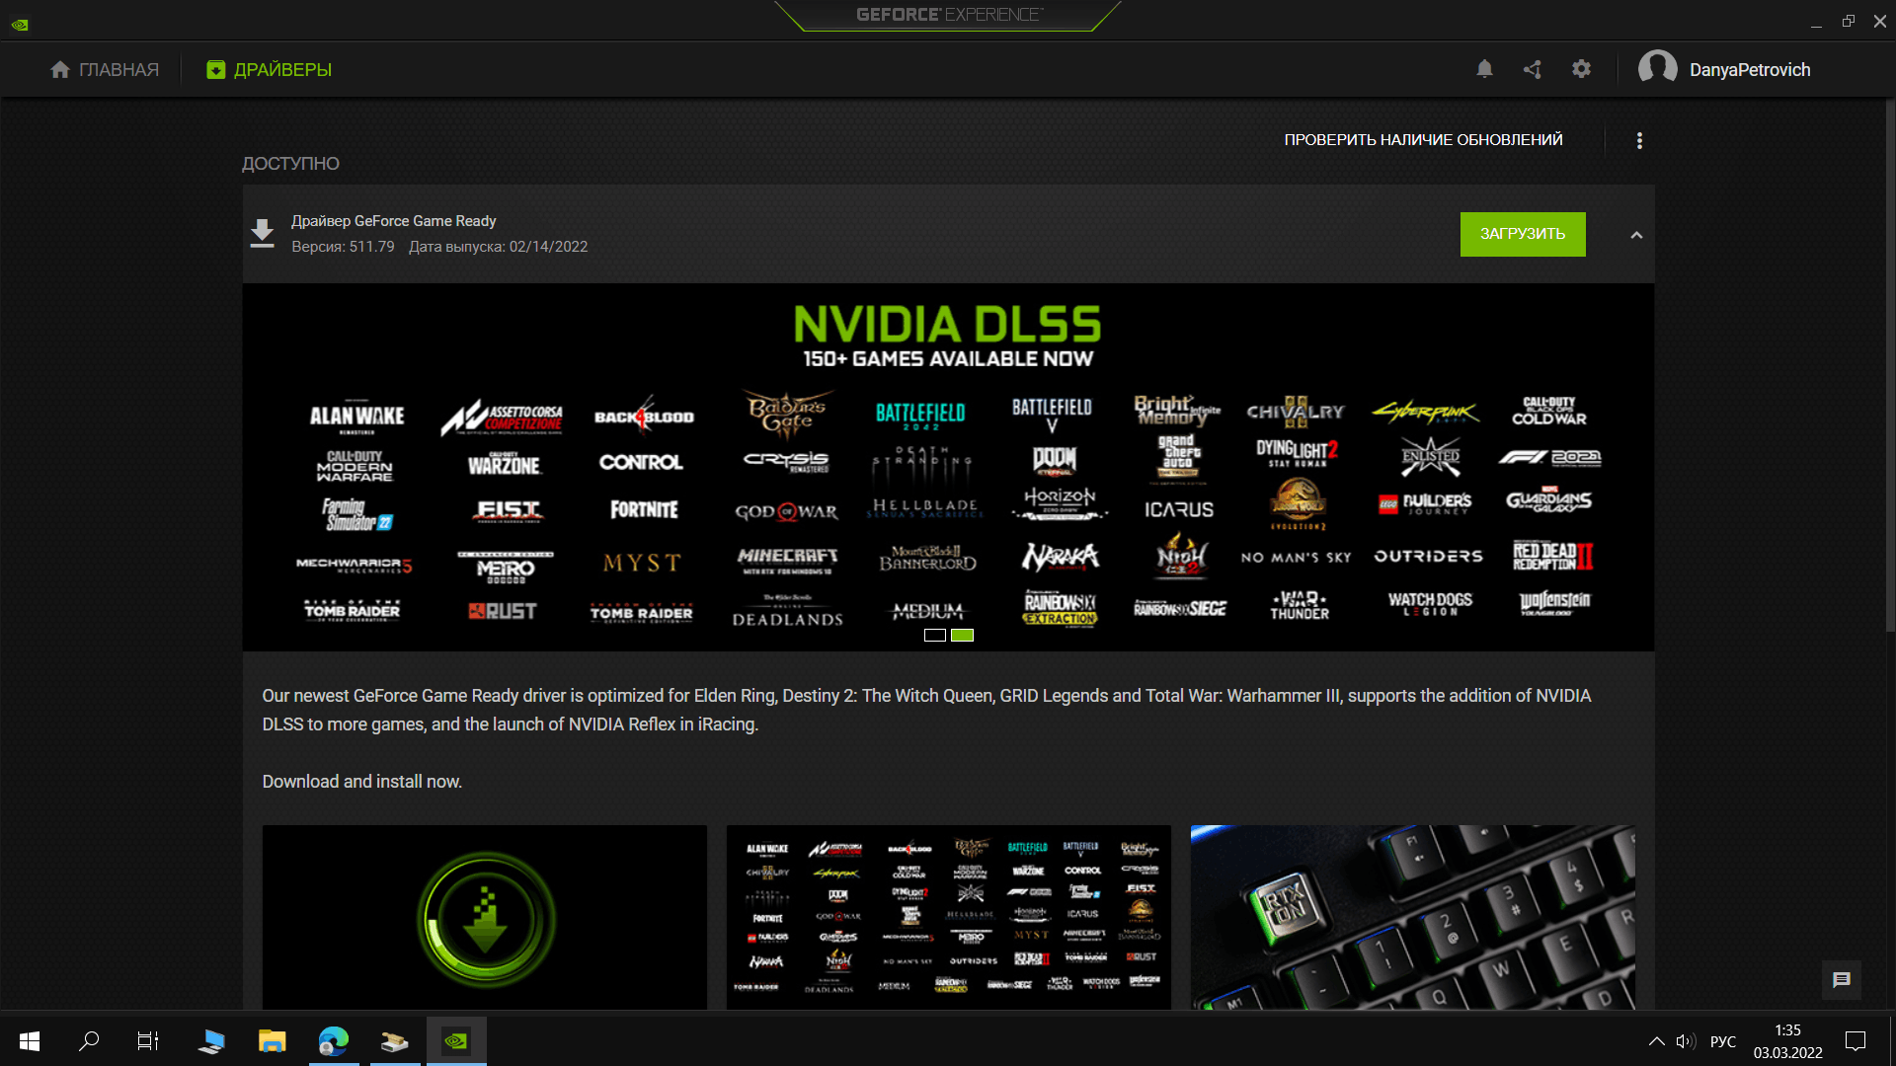Click the NVIDIA DLSS banner image

[948, 467]
